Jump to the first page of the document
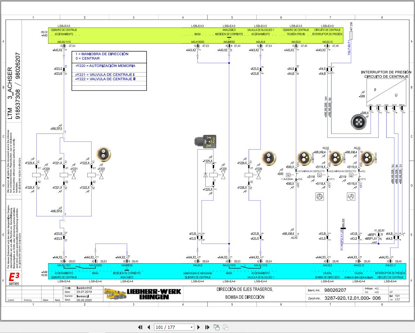 141,327
